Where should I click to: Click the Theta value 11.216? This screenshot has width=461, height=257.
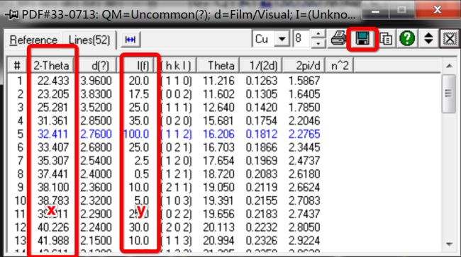pos(218,81)
